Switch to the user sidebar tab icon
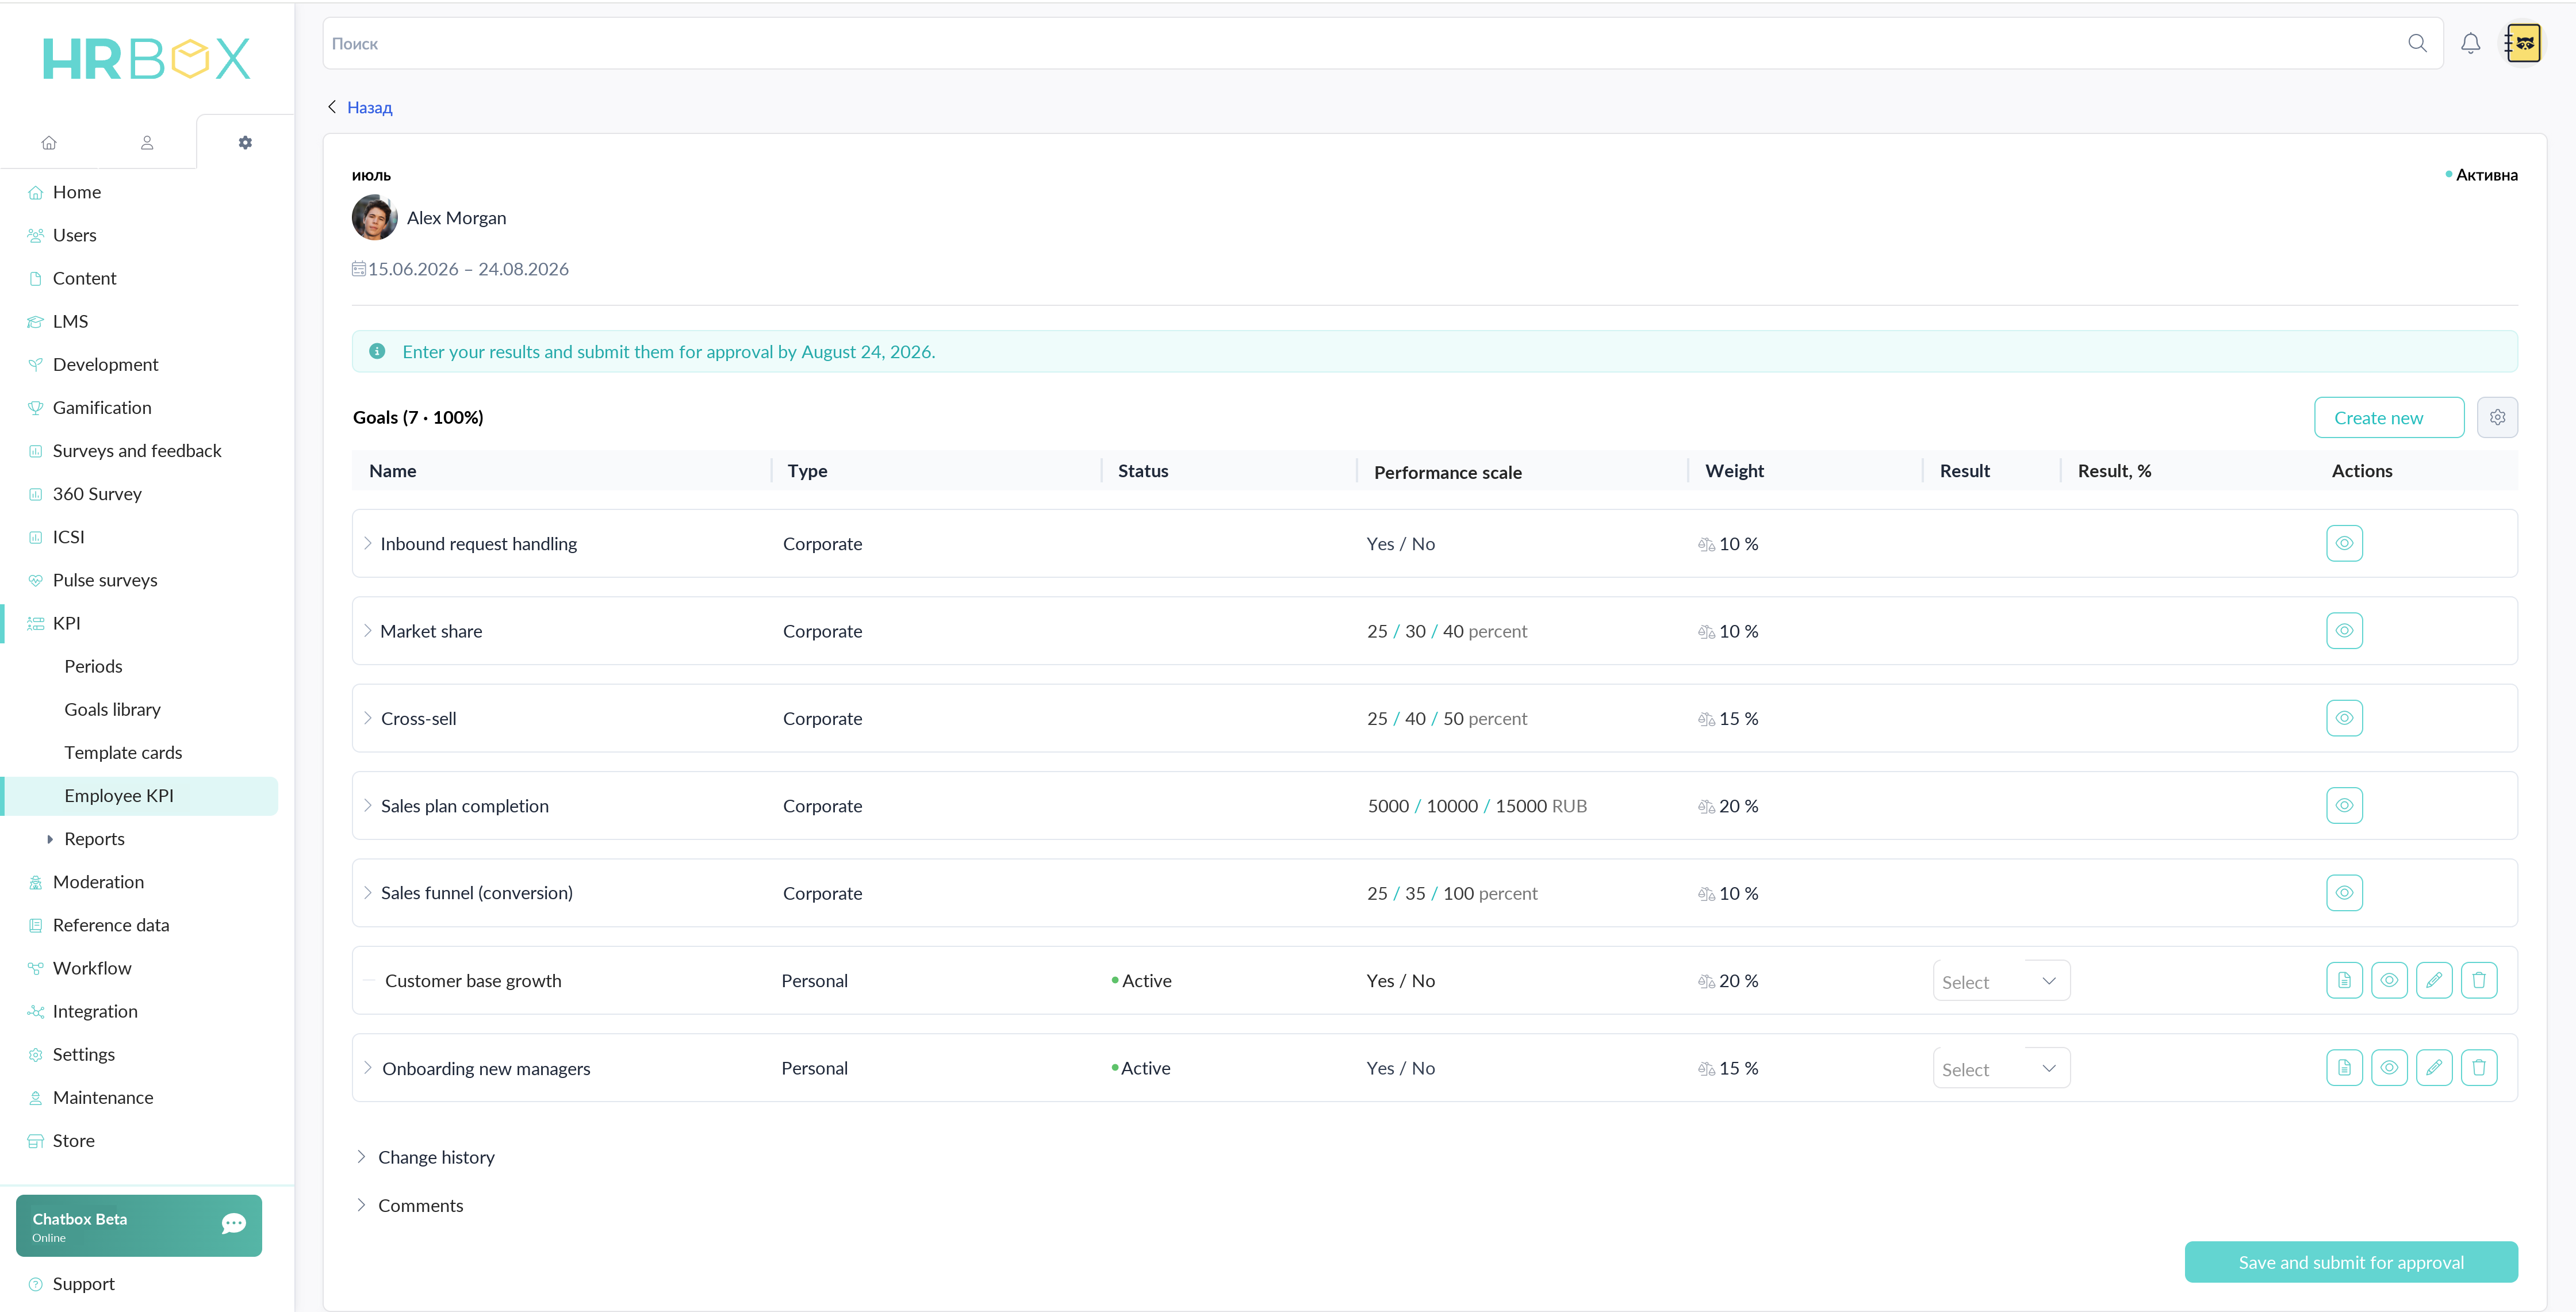2576x1312 pixels. pos(147,142)
